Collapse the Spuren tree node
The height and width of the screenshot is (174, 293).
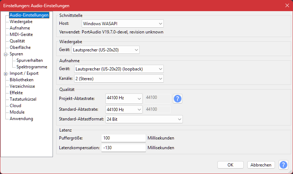(x=6, y=54)
